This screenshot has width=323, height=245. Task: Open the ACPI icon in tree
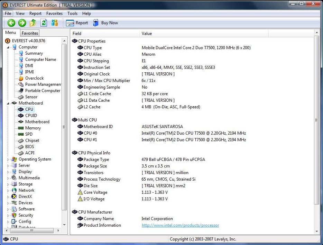coord(21,153)
